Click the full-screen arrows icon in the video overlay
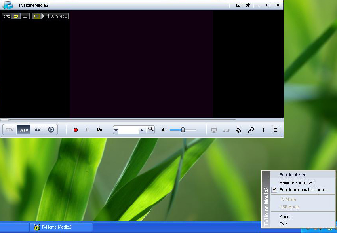Image resolution: width=337 pixels, height=233 pixels. [x=7, y=16]
